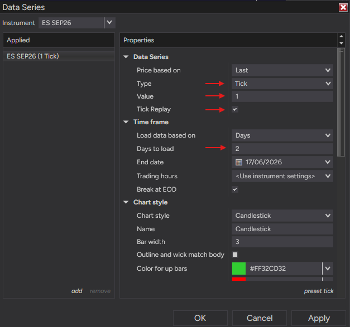Click the Properties scroll down arrow
The width and height of the screenshot is (350, 327).
[341, 43]
